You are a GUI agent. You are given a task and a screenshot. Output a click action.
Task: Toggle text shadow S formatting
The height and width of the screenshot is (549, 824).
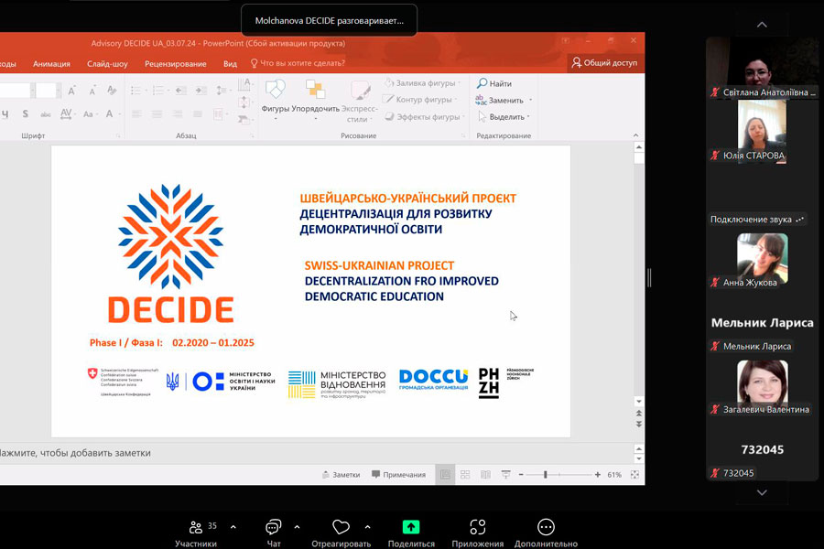[x=25, y=113]
